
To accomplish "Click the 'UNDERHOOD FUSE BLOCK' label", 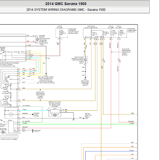I will coord(74,31).
